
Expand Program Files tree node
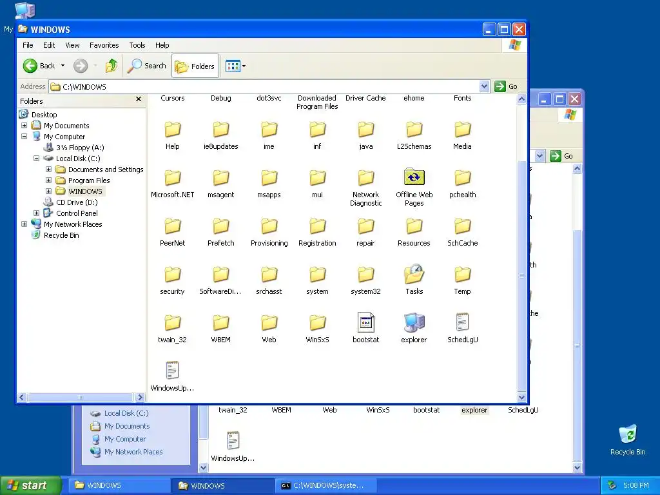click(48, 180)
